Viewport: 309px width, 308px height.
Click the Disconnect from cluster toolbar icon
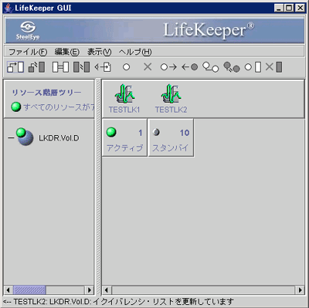[x=36, y=67]
